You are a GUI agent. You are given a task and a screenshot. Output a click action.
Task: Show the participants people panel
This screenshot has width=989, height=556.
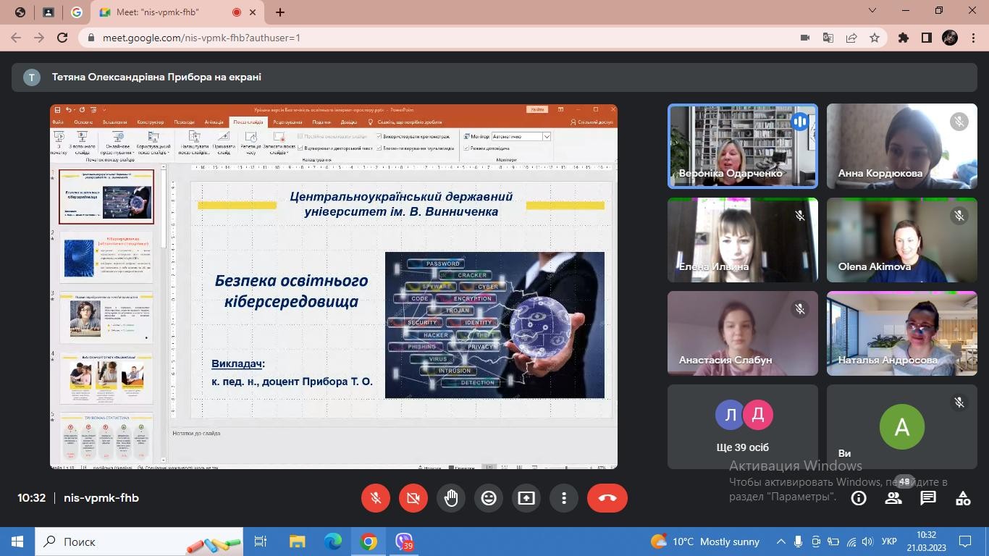point(893,498)
